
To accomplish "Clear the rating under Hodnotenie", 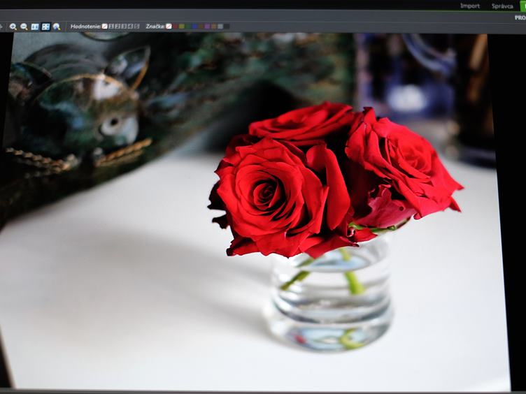I will pyautogui.click(x=105, y=26).
